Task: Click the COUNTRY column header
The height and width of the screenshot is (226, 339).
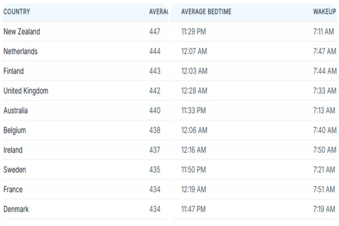Action: (17, 12)
